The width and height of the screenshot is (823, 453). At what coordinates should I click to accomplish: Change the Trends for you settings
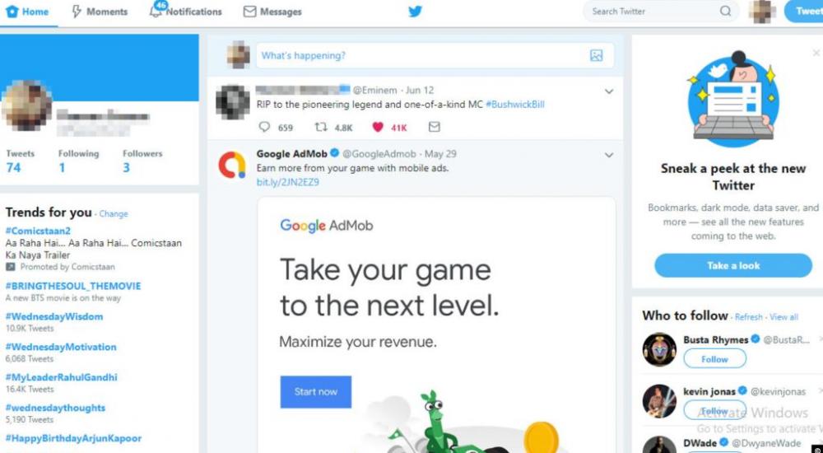point(114,214)
